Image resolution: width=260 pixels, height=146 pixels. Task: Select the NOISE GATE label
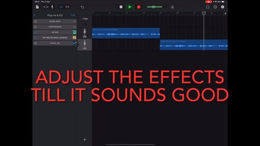coord(55,21)
